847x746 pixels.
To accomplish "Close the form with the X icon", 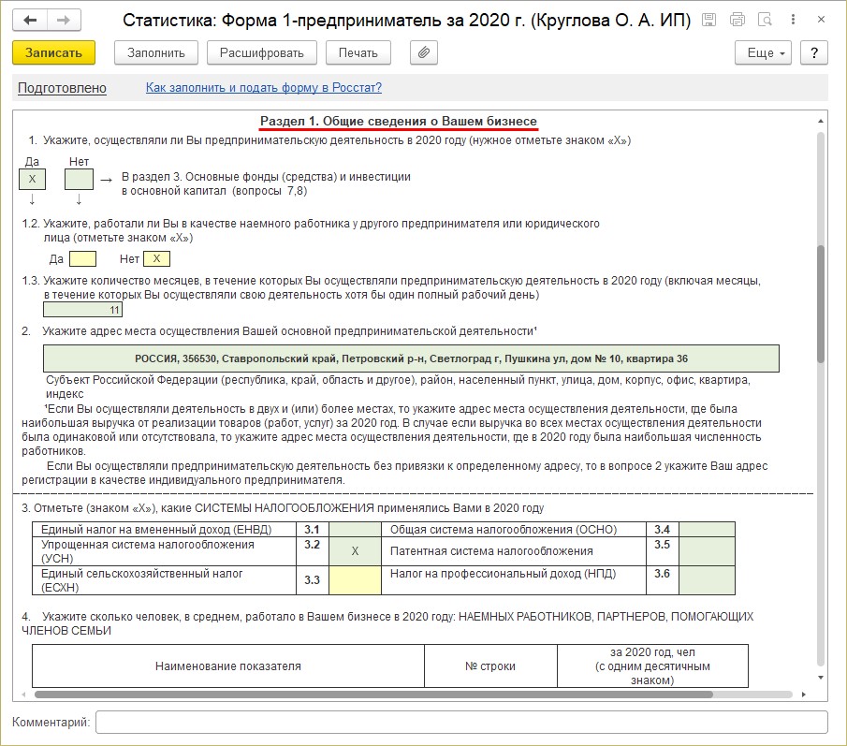I will (821, 20).
